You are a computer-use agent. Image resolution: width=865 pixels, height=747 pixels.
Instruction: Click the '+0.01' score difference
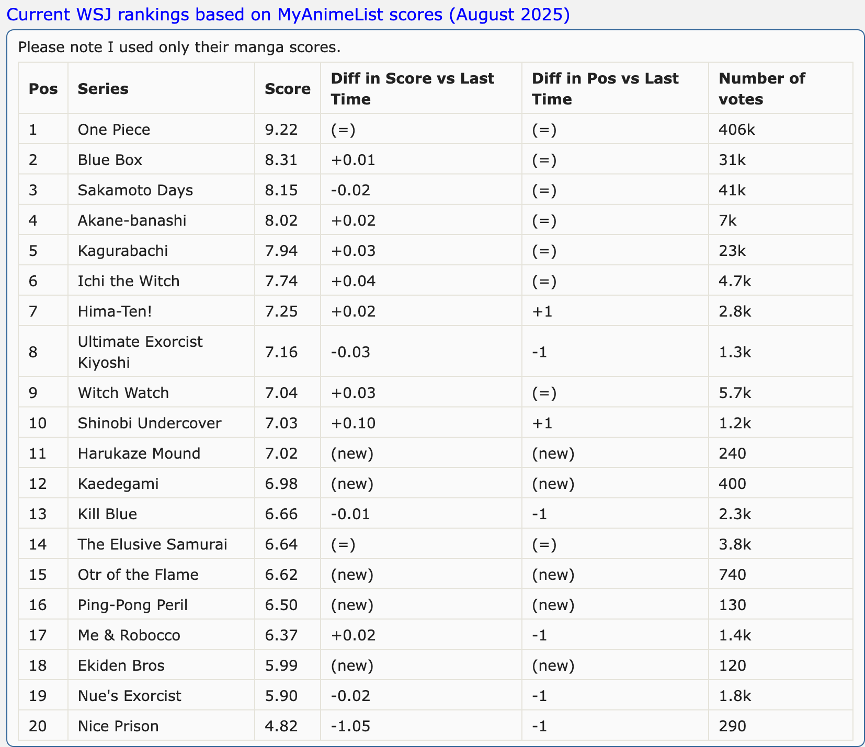coord(353,159)
